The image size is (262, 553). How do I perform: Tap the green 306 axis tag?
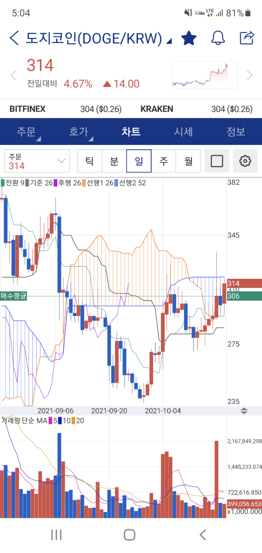244,296
